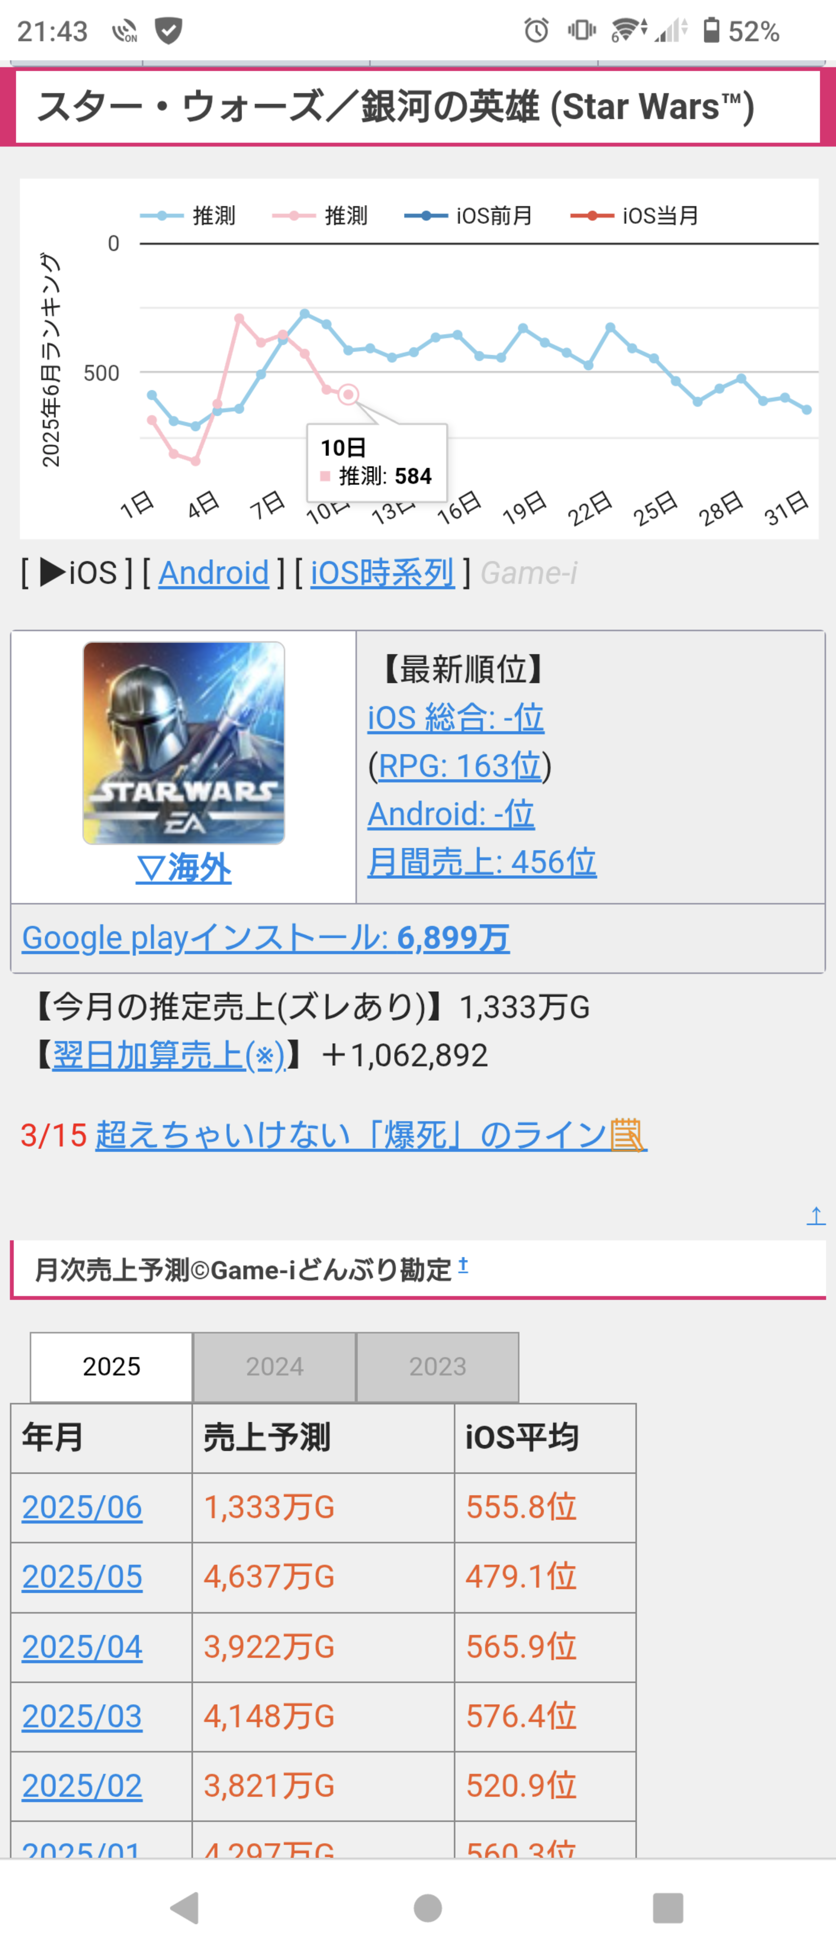836x1954 pixels.
Task: Open the 月間売上: 456位 link
Action: [x=482, y=863]
